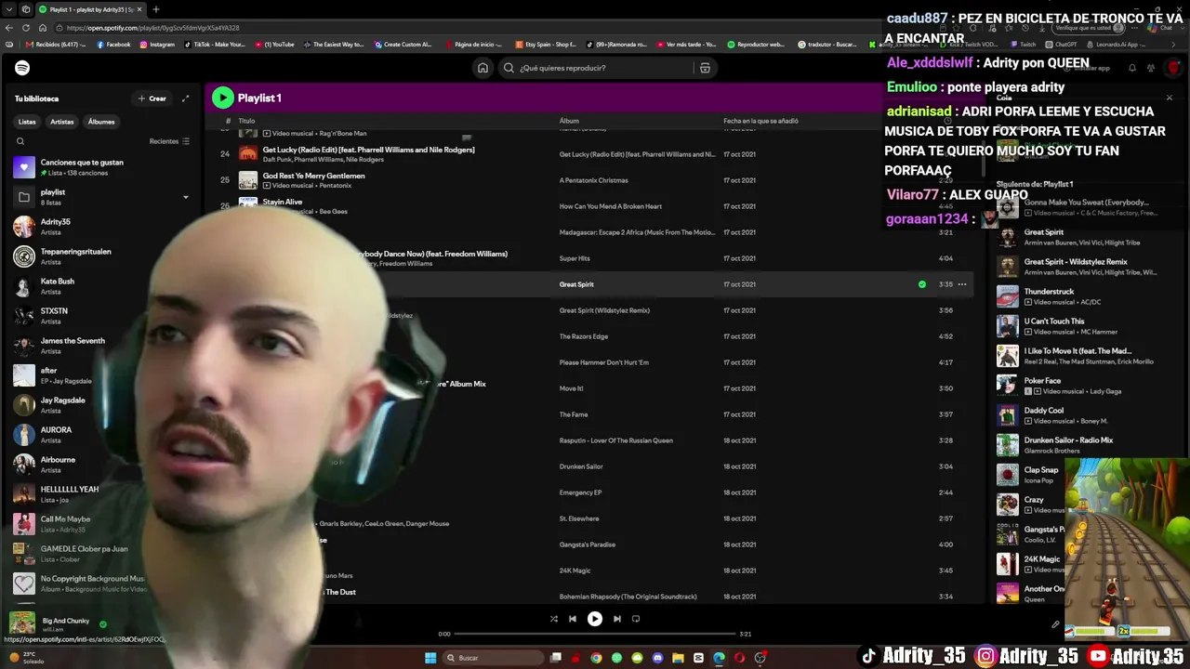Open the Browse icon in the search bar

click(705, 68)
